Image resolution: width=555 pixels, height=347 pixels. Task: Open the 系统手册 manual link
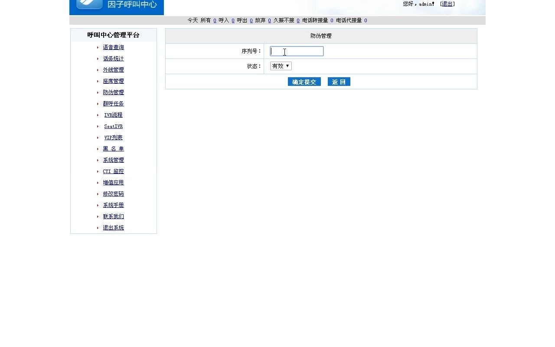(x=113, y=205)
